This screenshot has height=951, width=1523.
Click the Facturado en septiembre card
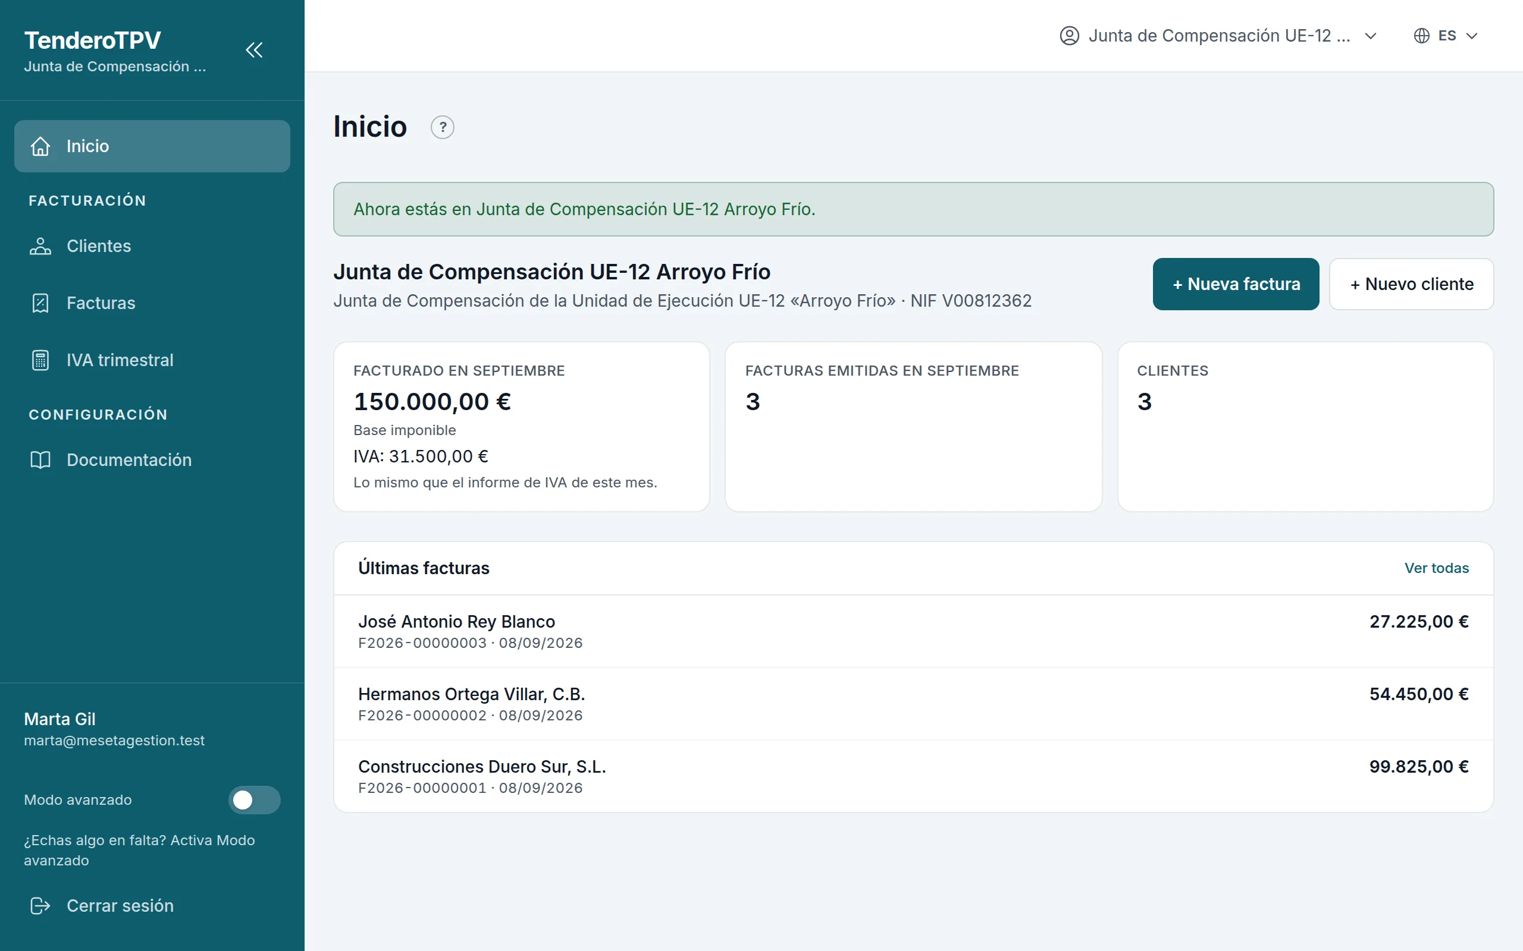point(522,426)
